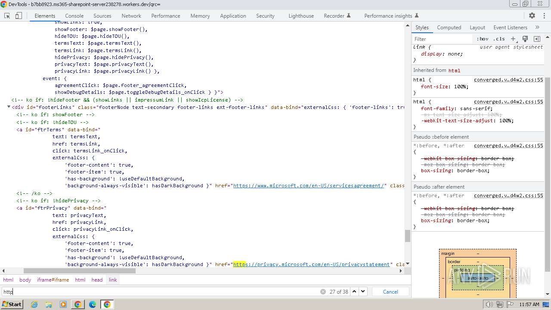The height and width of the screenshot is (310, 551).
Task: Open the rendering emulation paintbrush icon
Action: click(525, 39)
